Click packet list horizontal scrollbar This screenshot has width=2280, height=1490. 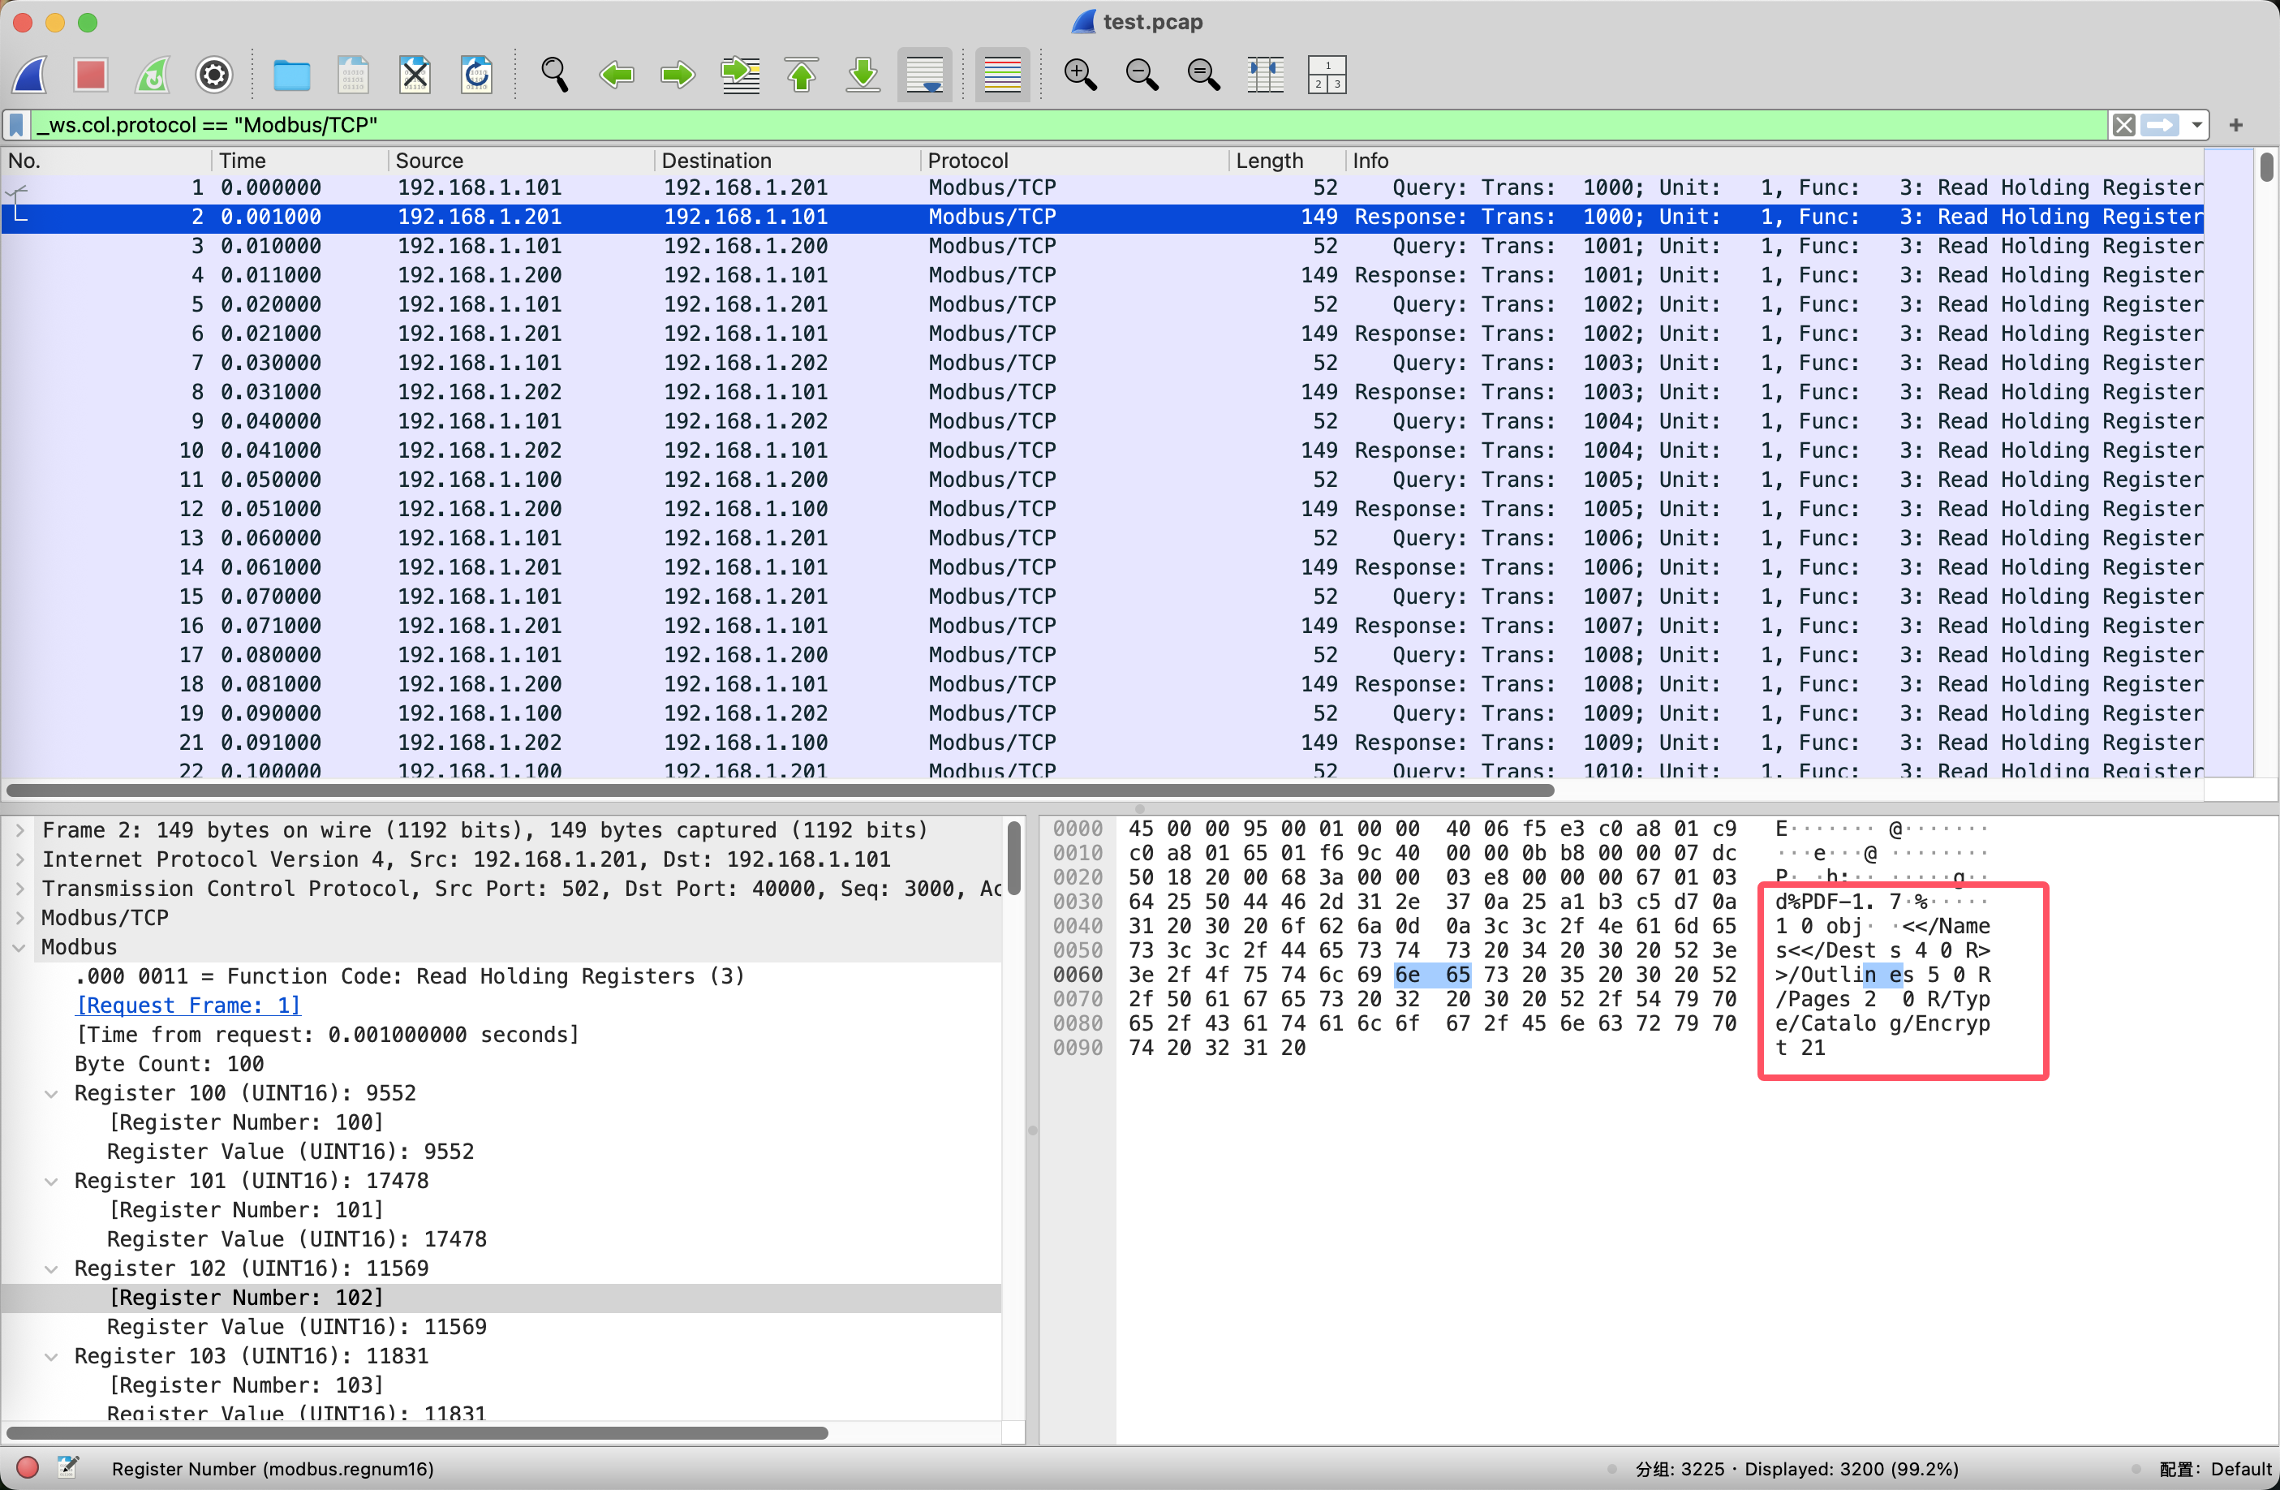point(780,790)
